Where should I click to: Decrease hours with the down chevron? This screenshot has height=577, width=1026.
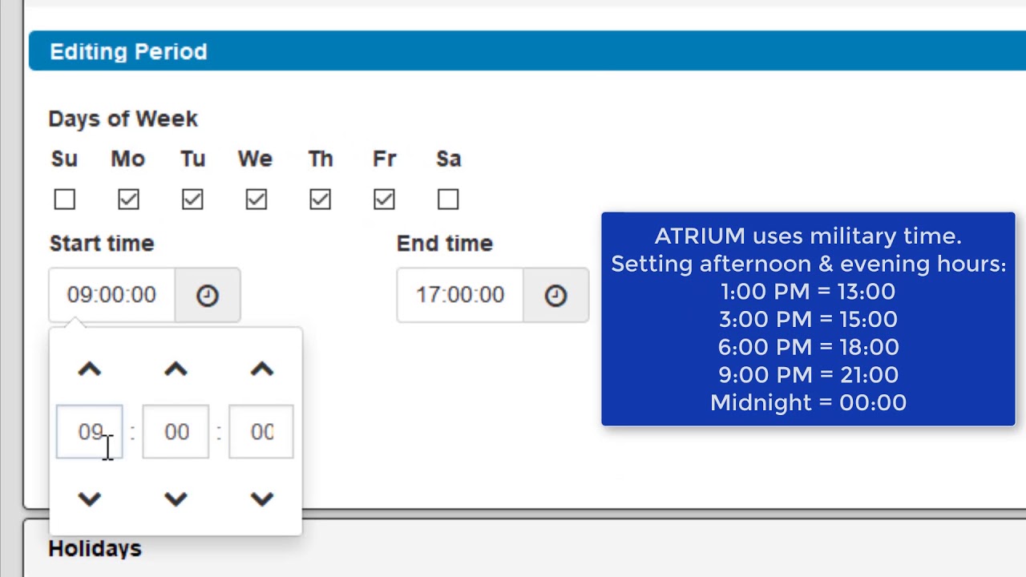click(90, 499)
